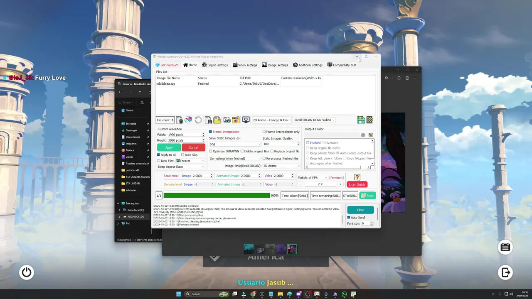Click the green Apply button
Viewport: 532px width, 299px height.
(169, 147)
